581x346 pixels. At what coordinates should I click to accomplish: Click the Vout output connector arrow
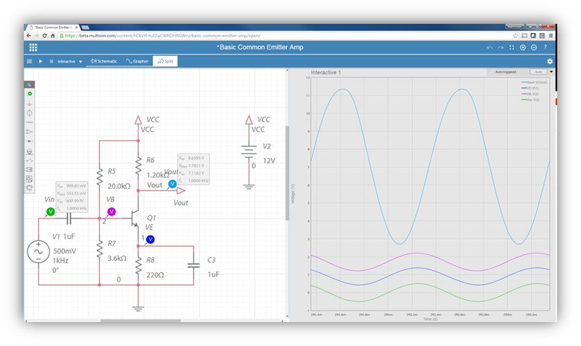[181, 191]
